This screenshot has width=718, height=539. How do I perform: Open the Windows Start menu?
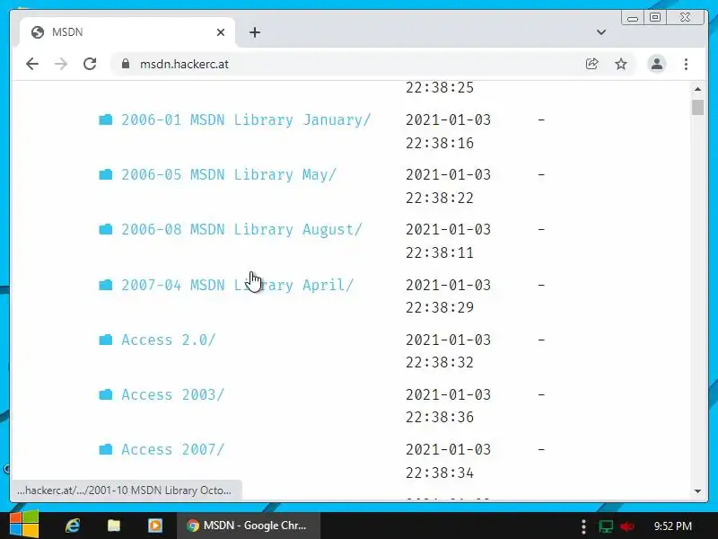pyautogui.click(x=24, y=526)
